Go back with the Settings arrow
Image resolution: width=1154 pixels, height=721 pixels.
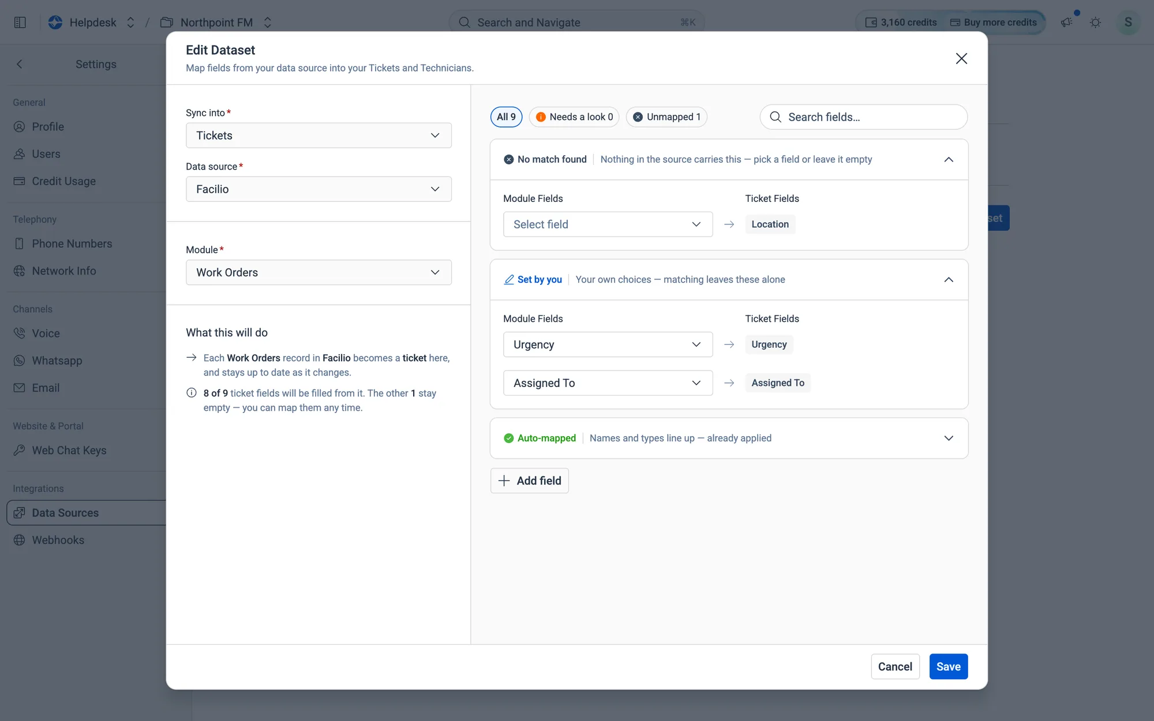[20, 64]
